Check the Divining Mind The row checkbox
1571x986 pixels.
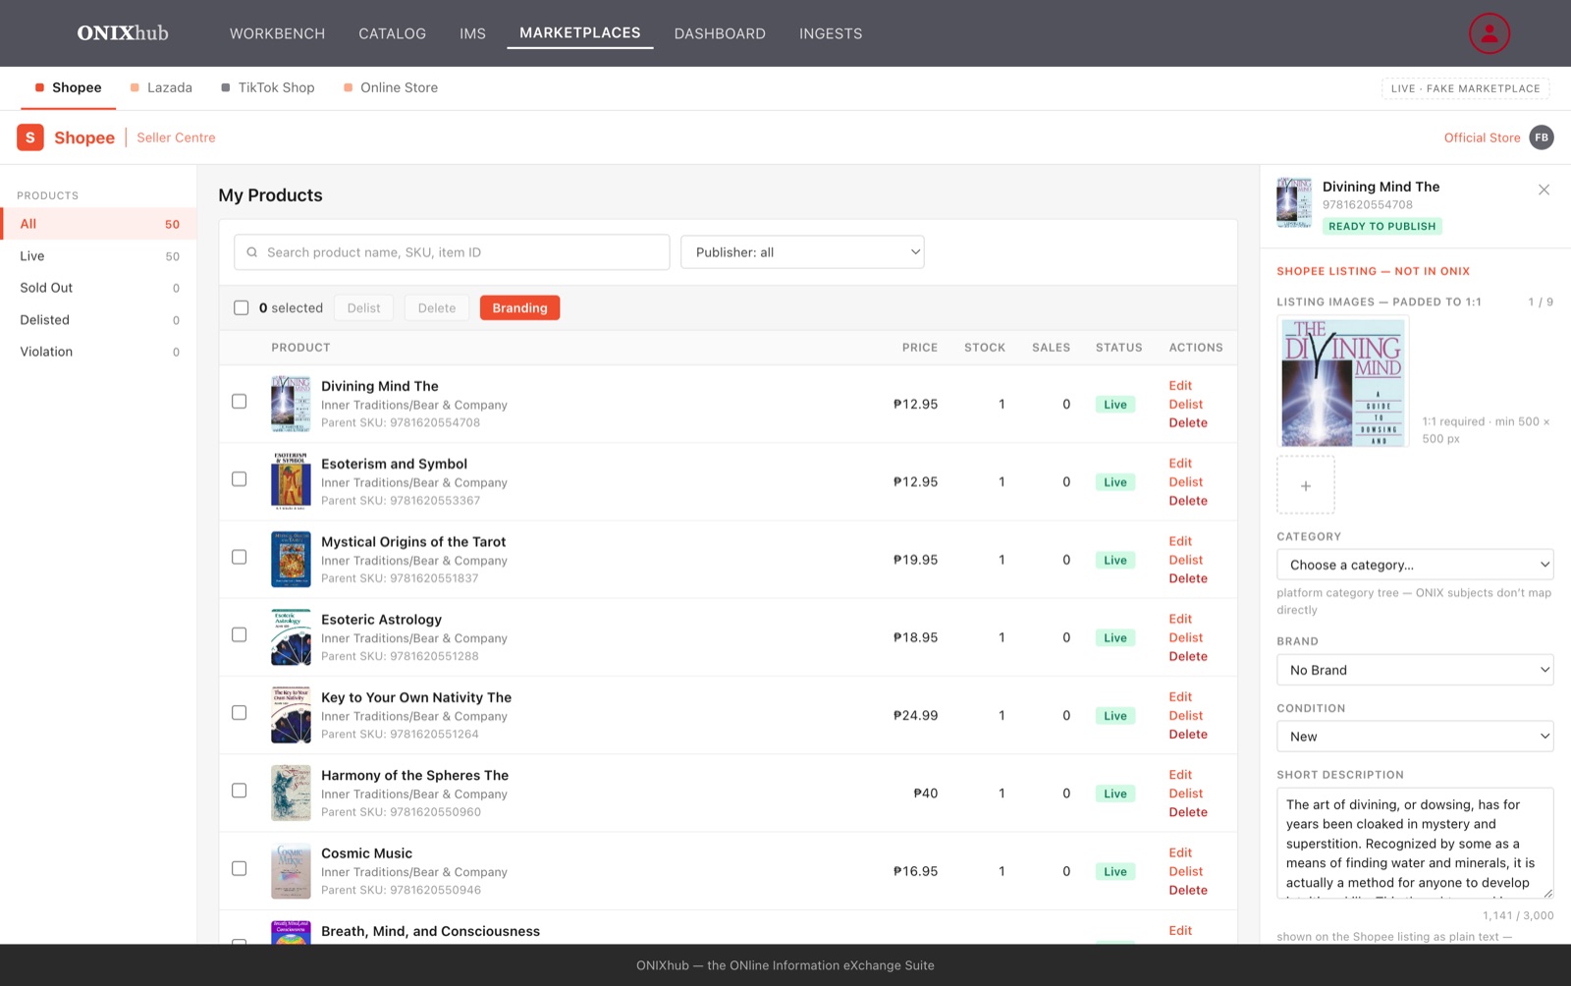tap(239, 401)
